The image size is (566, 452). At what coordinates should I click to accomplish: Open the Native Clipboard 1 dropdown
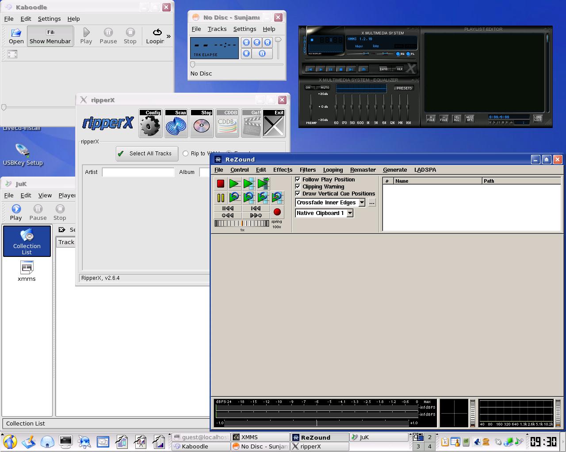350,213
